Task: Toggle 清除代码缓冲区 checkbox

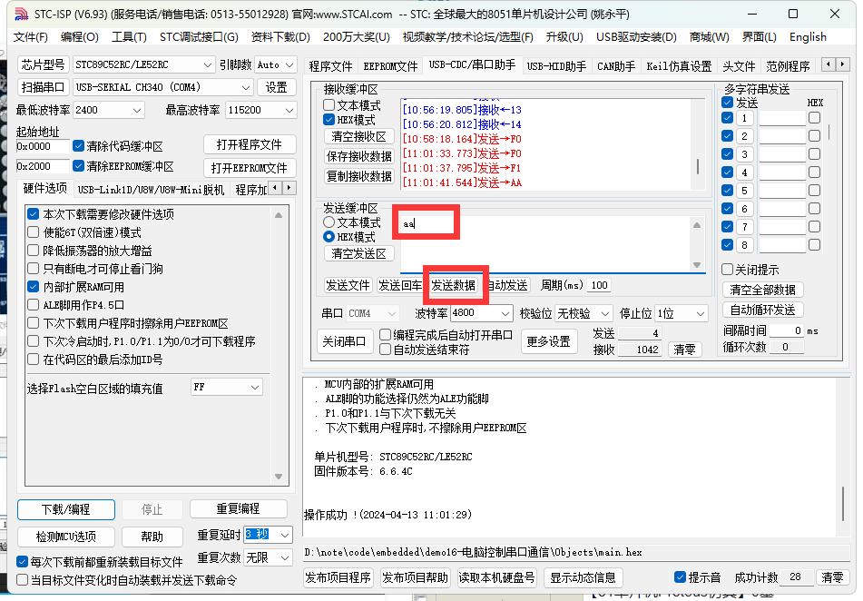Action: [79, 146]
